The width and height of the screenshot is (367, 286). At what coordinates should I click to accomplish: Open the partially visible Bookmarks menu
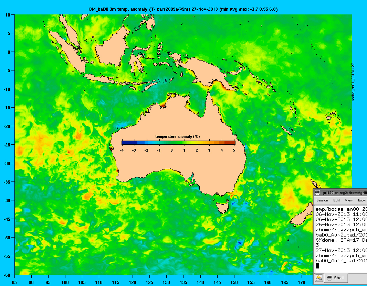click(x=362, y=200)
